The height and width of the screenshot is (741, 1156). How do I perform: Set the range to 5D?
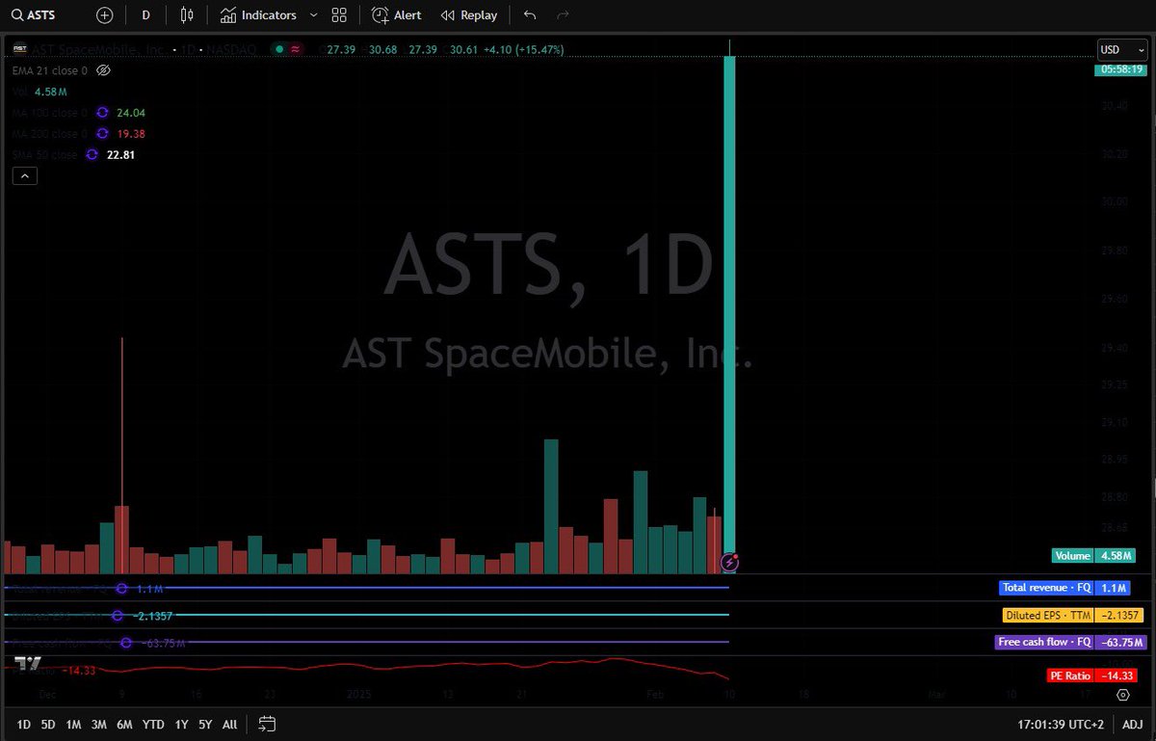[x=48, y=724]
